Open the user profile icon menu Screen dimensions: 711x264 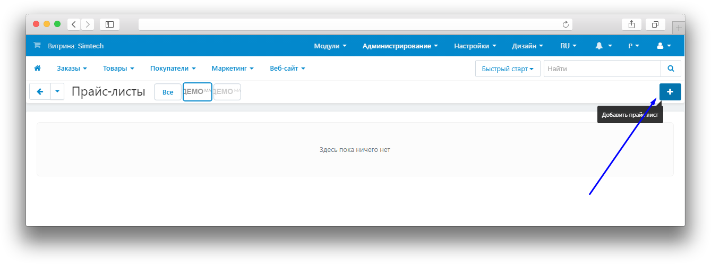point(664,46)
